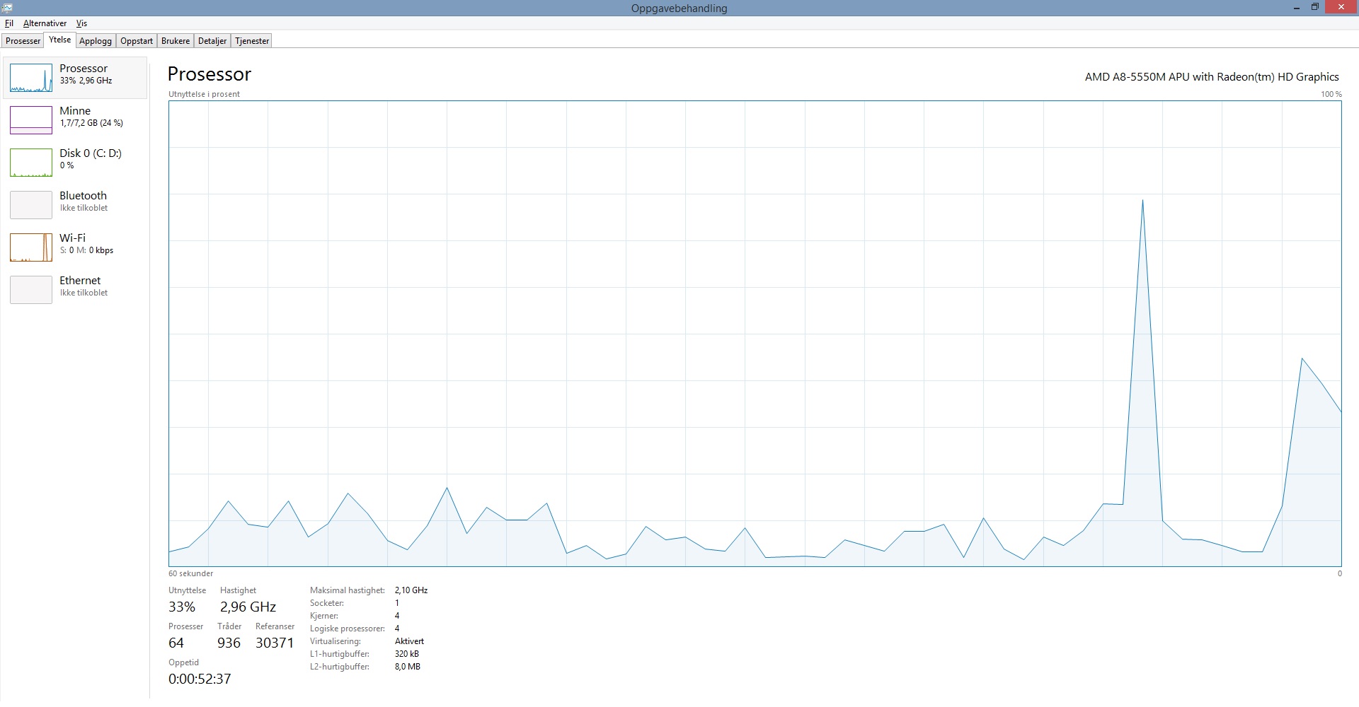Click Oppgavebehandling window title

pos(679,8)
